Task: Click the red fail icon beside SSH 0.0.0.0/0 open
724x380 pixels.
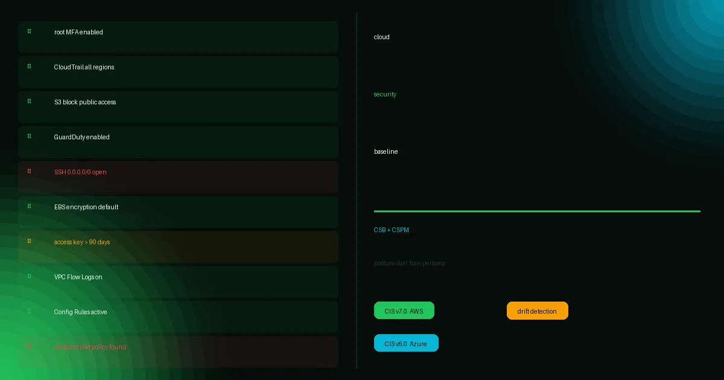Action: coord(29,171)
